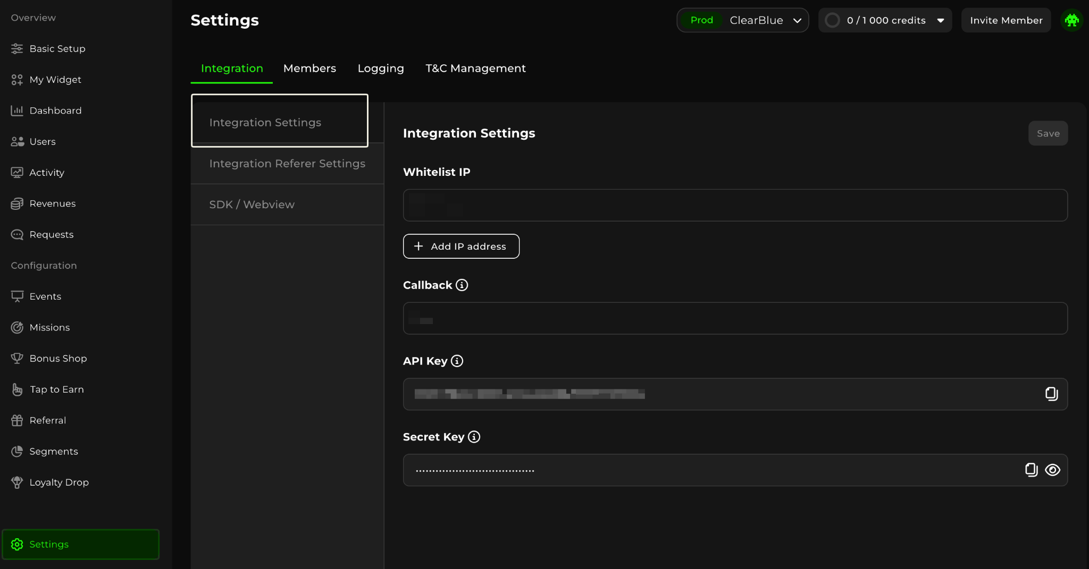Viewport: 1089px width, 569px height.
Task: Open the T&C Management tab
Action: pyautogui.click(x=475, y=69)
